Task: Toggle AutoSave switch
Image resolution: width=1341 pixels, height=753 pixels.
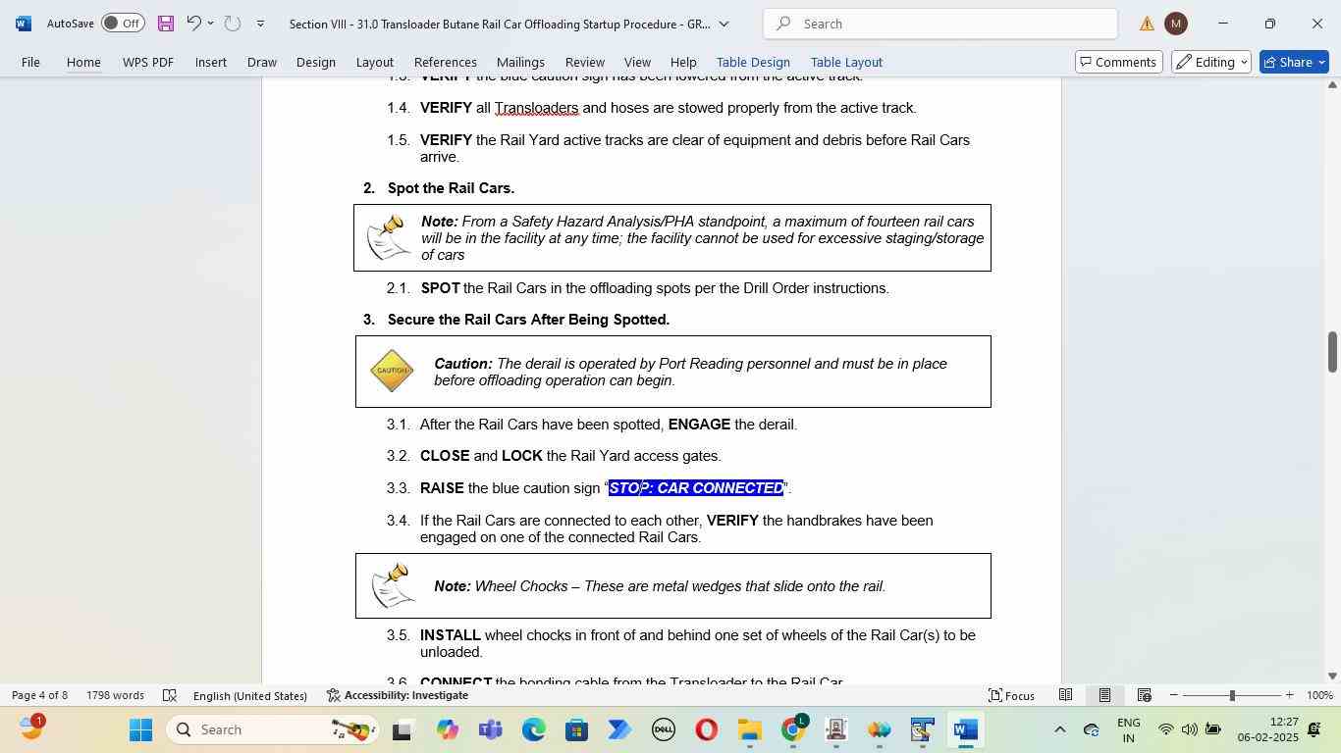Action: tap(123, 24)
